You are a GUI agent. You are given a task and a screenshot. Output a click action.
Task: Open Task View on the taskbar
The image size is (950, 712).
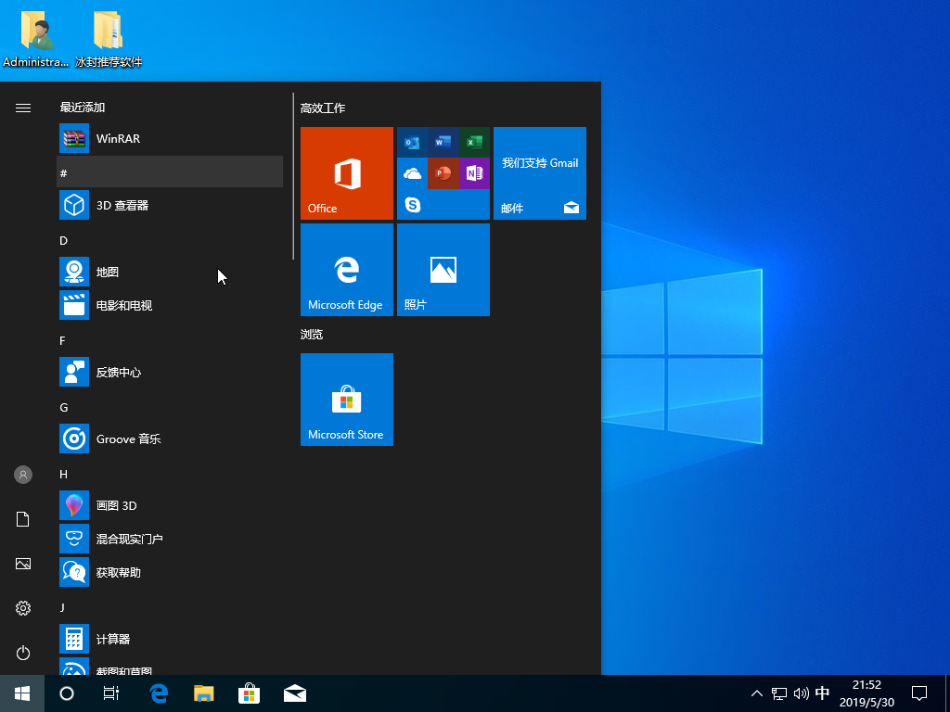111,693
